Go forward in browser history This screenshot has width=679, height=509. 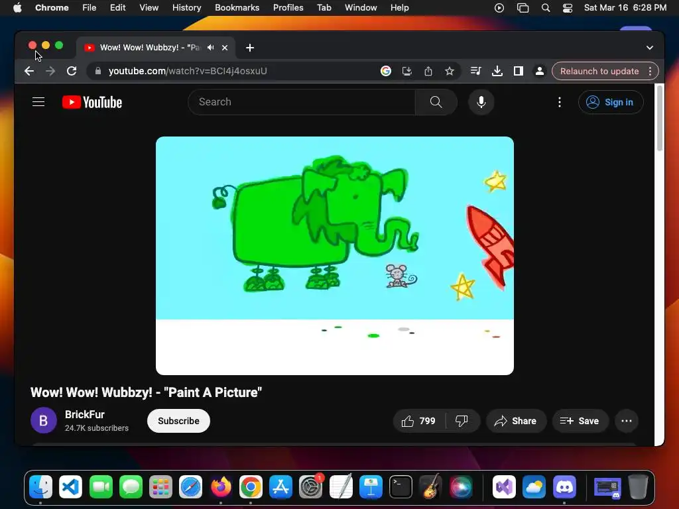pyautogui.click(x=50, y=71)
